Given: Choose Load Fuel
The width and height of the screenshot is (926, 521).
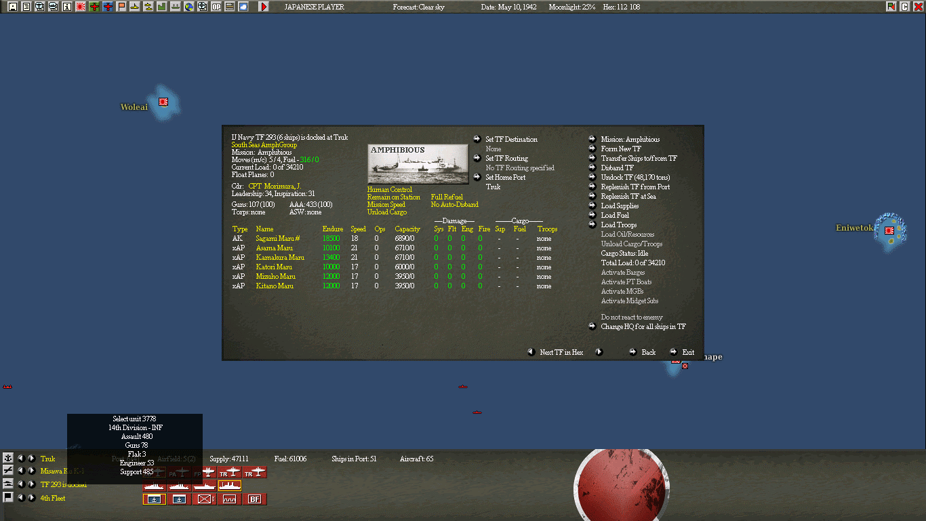Looking at the screenshot, I should point(615,216).
